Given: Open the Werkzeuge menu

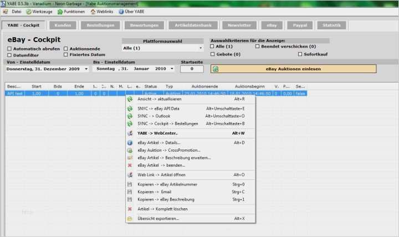Looking at the screenshot, I should pos(42,12).
